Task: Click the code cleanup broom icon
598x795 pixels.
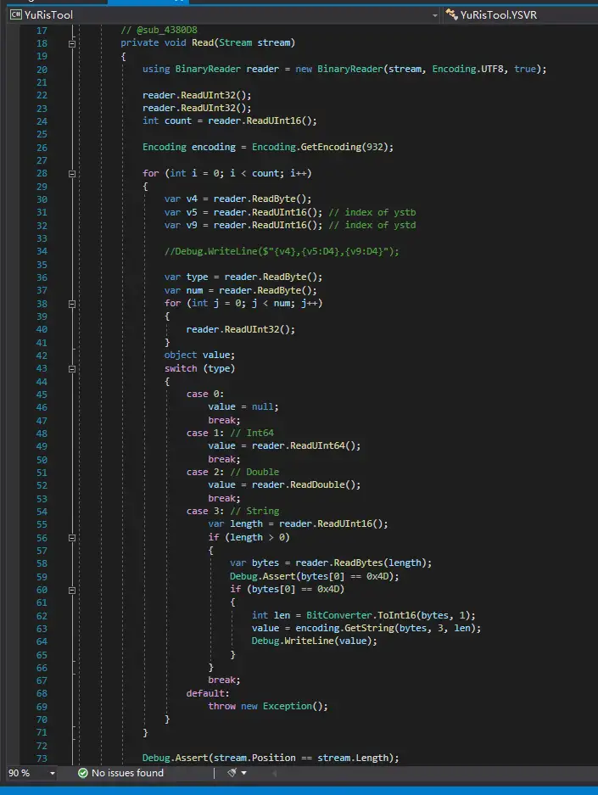Action: pyautogui.click(x=232, y=773)
